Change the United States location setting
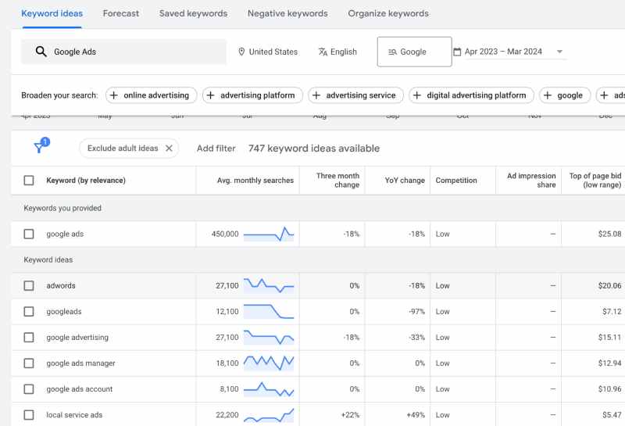The image size is (625, 426). 268,52
